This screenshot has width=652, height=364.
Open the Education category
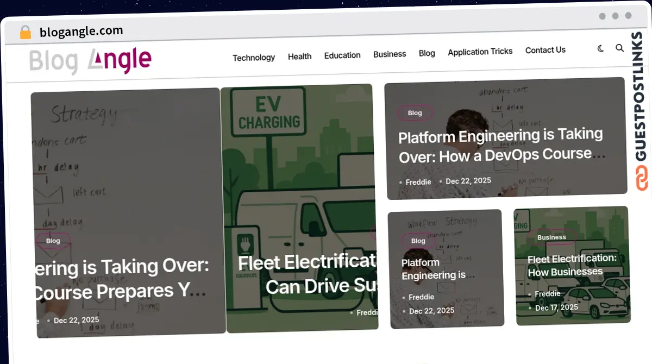[x=342, y=55]
